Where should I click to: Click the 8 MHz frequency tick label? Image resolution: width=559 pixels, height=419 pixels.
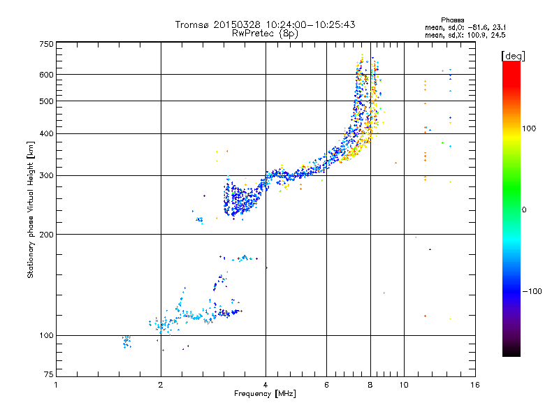coord(370,385)
